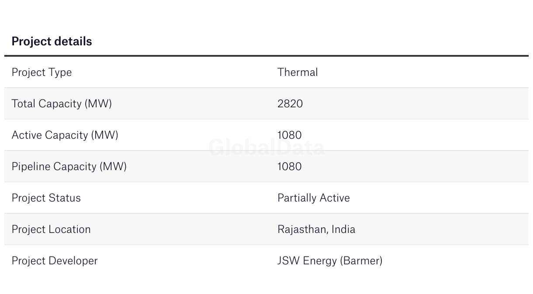The image size is (533, 294).
Task: Click the Thermal value
Action: tap(298, 72)
